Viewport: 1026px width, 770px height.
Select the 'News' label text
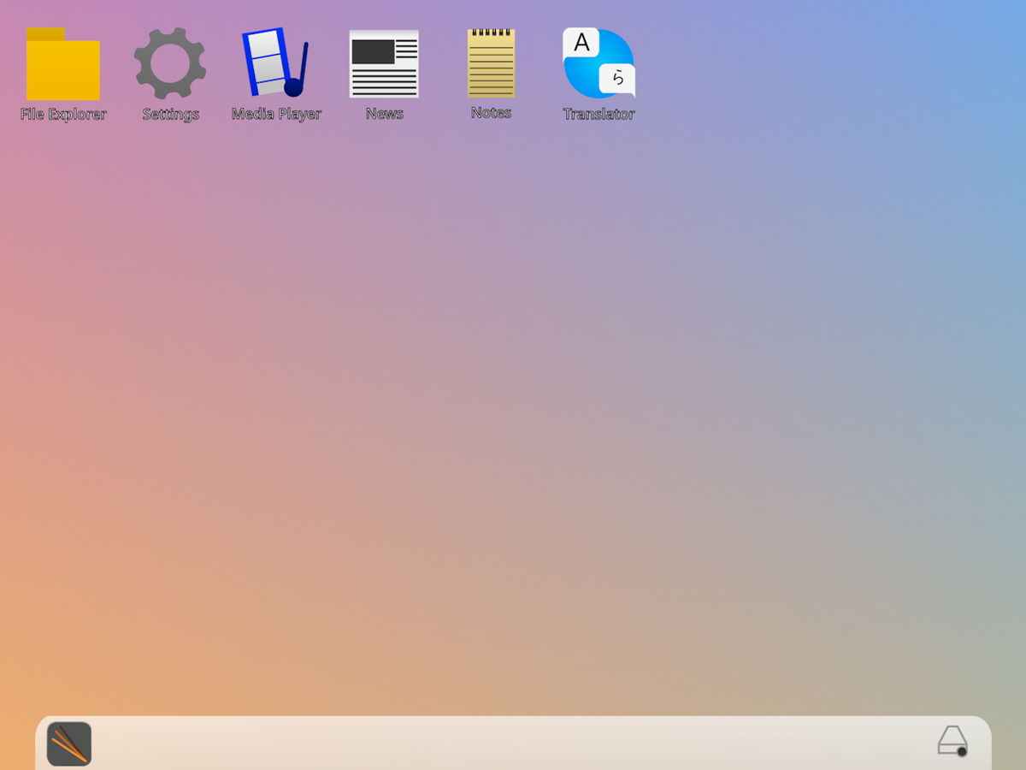coord(383,113)
